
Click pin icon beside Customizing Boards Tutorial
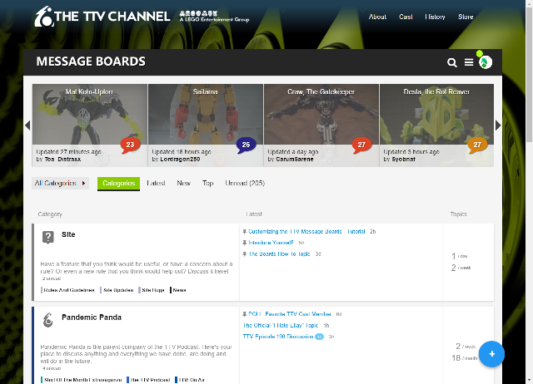pos(244,232)
